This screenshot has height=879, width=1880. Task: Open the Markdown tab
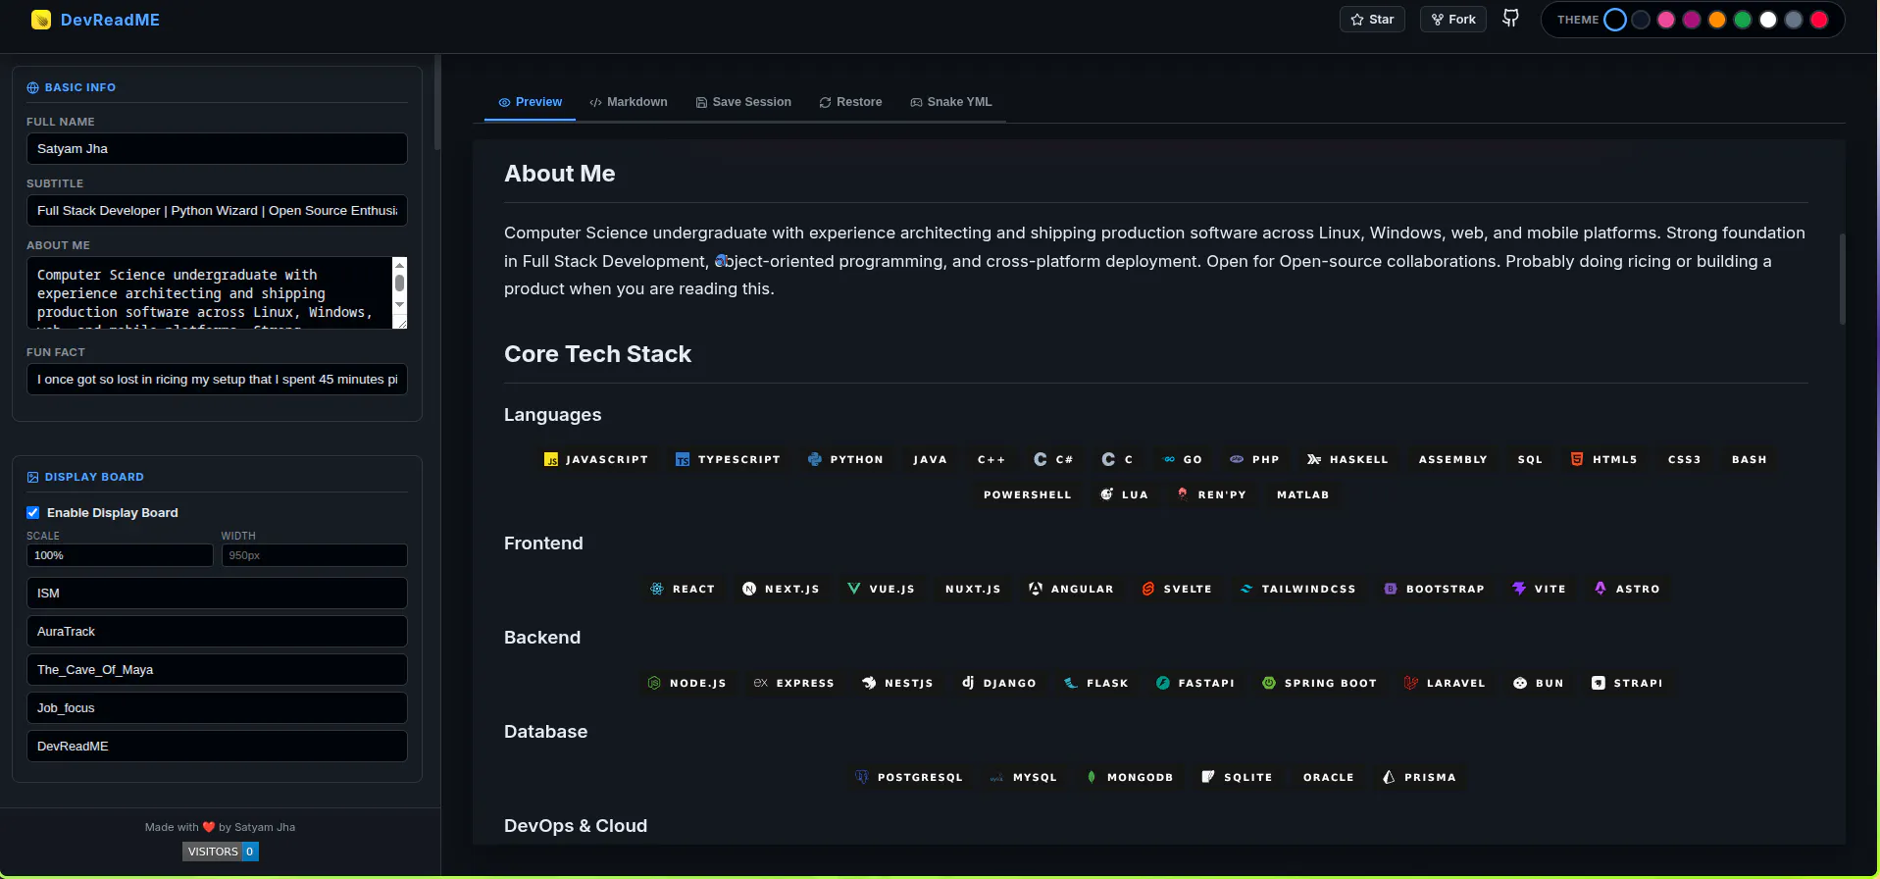click(629, 102)
